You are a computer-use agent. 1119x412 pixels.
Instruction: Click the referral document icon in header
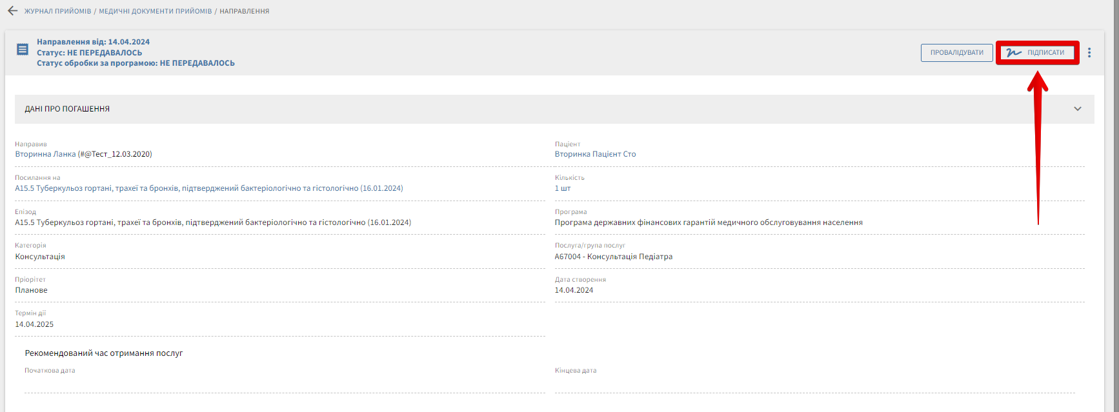23,50
